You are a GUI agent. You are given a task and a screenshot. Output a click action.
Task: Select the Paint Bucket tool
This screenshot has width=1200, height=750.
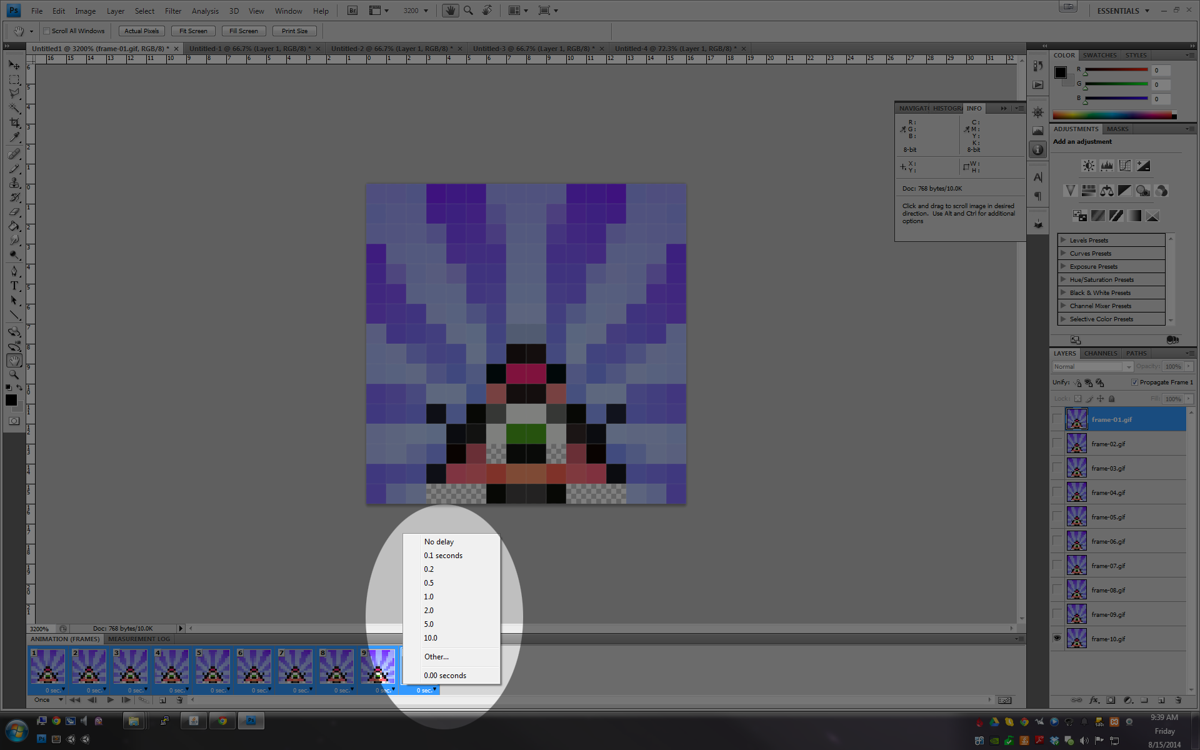pyautogui.click(x=14, y=226)
